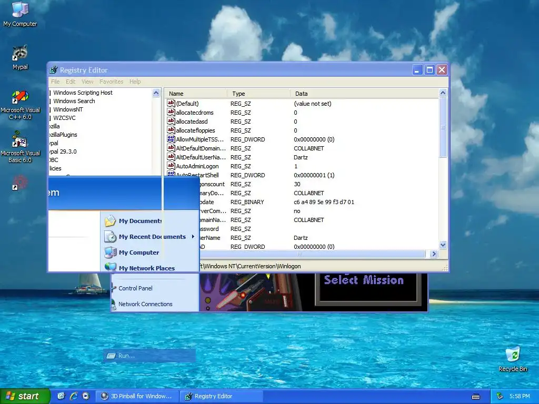Sort values by the Data column header
Image resolution: width=539 pixels, height=404 pixels.
364,94
